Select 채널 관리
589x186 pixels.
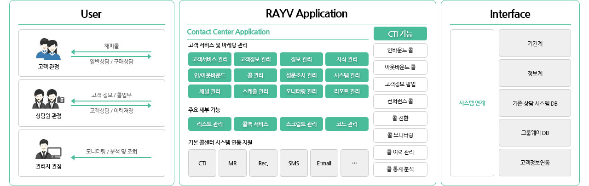(209, 91)
